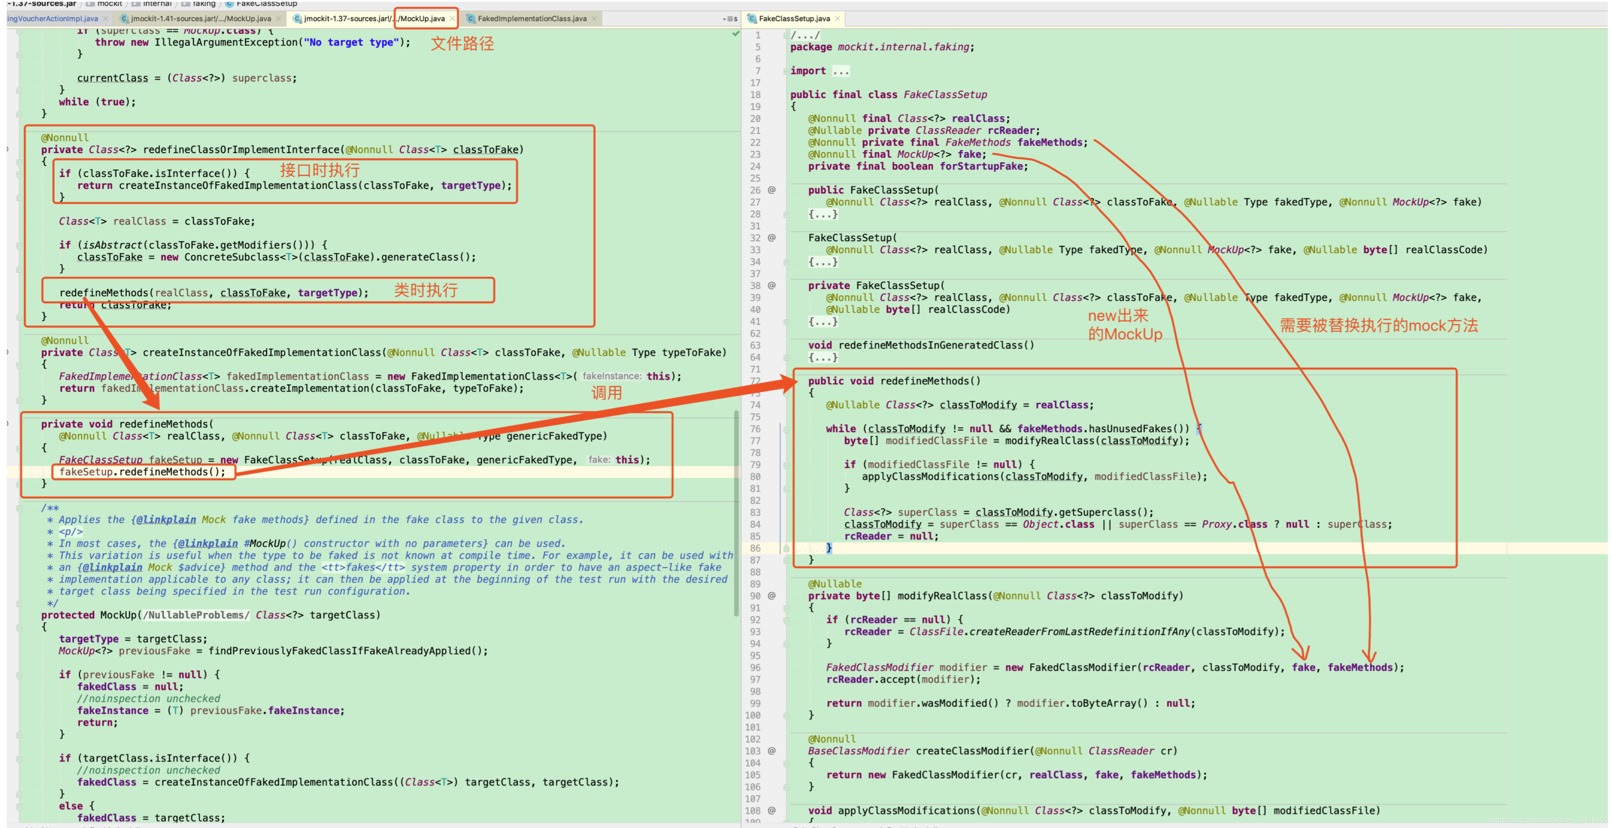Click collapsed {...} placeholder on line 34

tap(823, 262)
